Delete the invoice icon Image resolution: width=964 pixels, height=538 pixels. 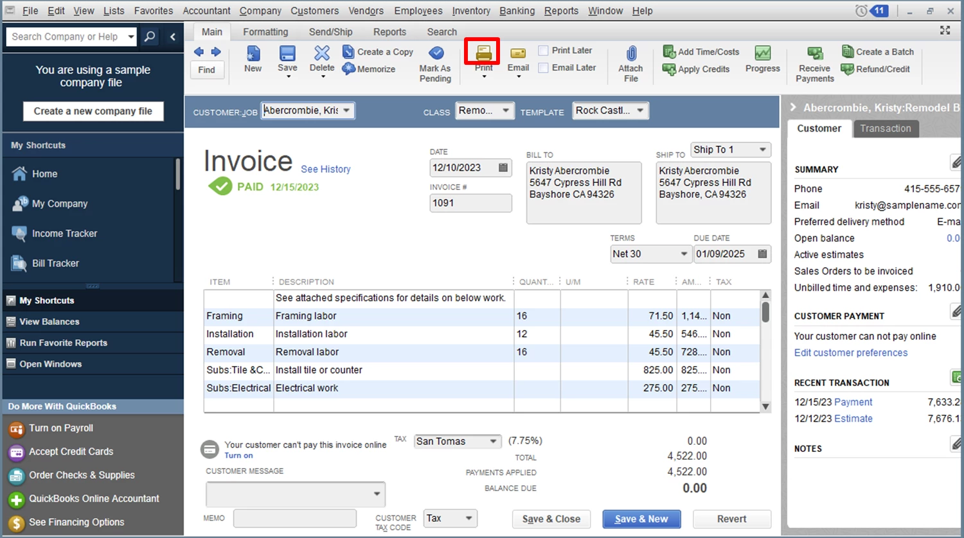click(x=322, y=54)
